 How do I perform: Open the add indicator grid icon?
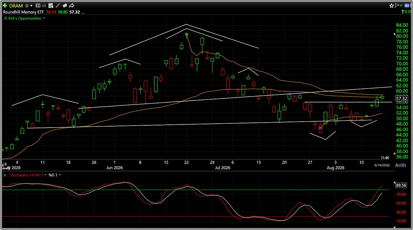coord(51,6)
